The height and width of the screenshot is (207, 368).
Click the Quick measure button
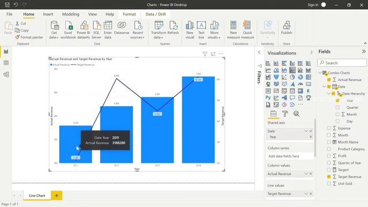247,30
